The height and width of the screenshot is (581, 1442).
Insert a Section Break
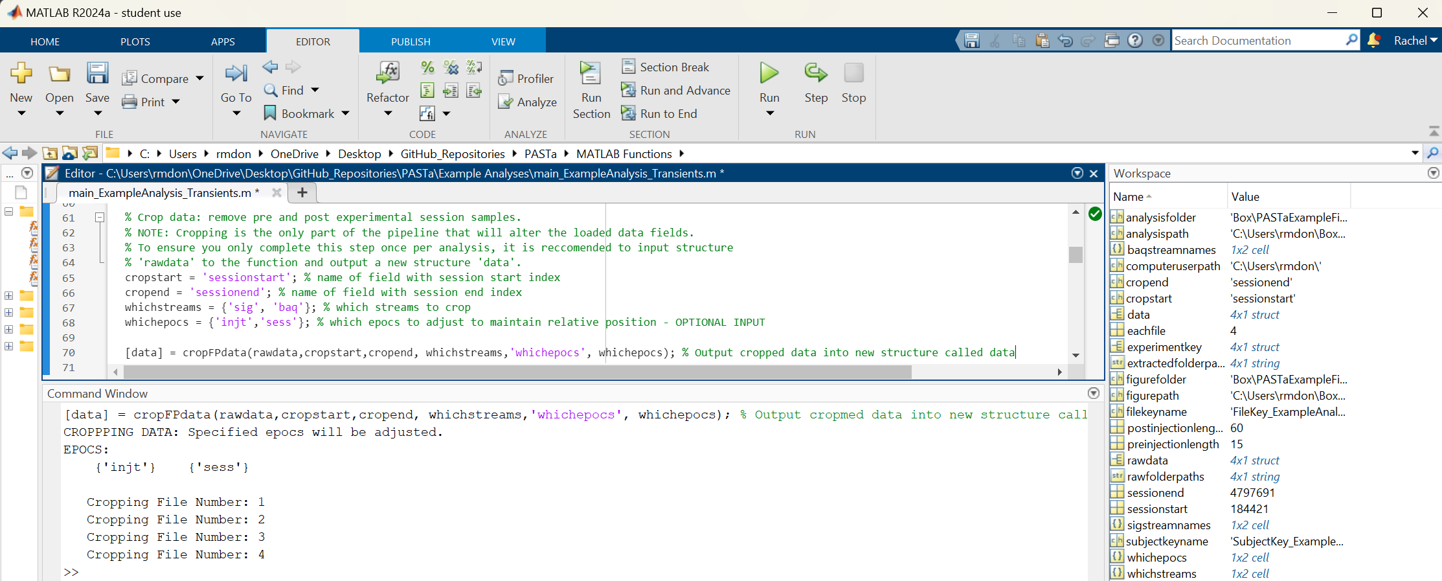point(665,67)
